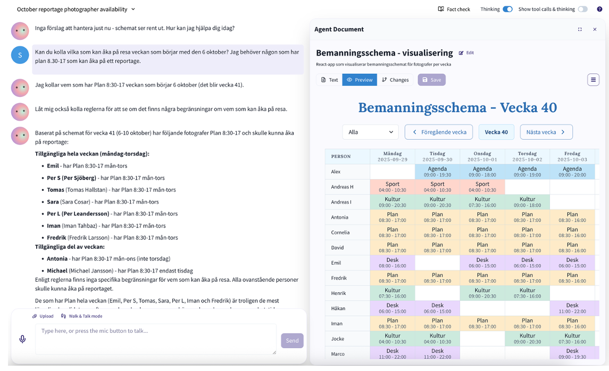
Task: Click the Upload attachment icon
Action: tap(34, 316)
